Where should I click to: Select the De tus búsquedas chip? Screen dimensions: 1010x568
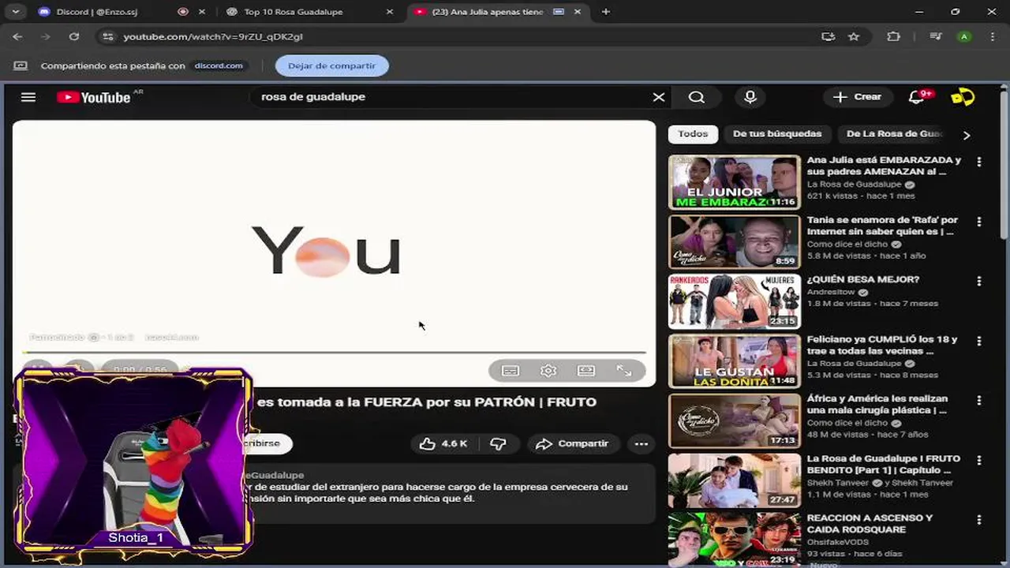(777, 134)
